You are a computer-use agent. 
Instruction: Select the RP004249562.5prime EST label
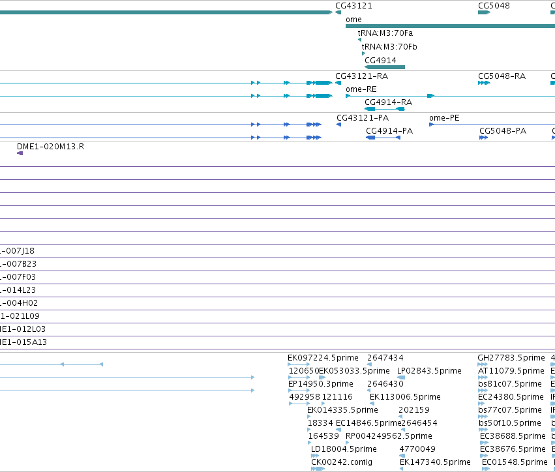pyautogui.click(x=389, y=436)
